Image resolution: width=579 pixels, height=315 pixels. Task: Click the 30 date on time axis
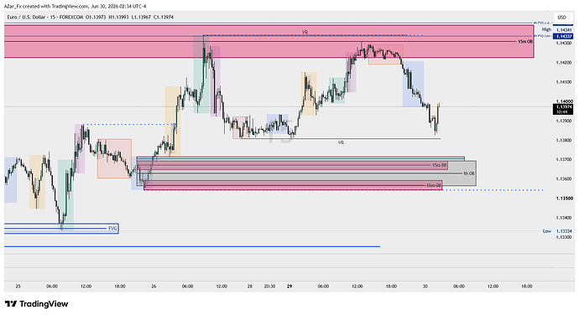425,287
